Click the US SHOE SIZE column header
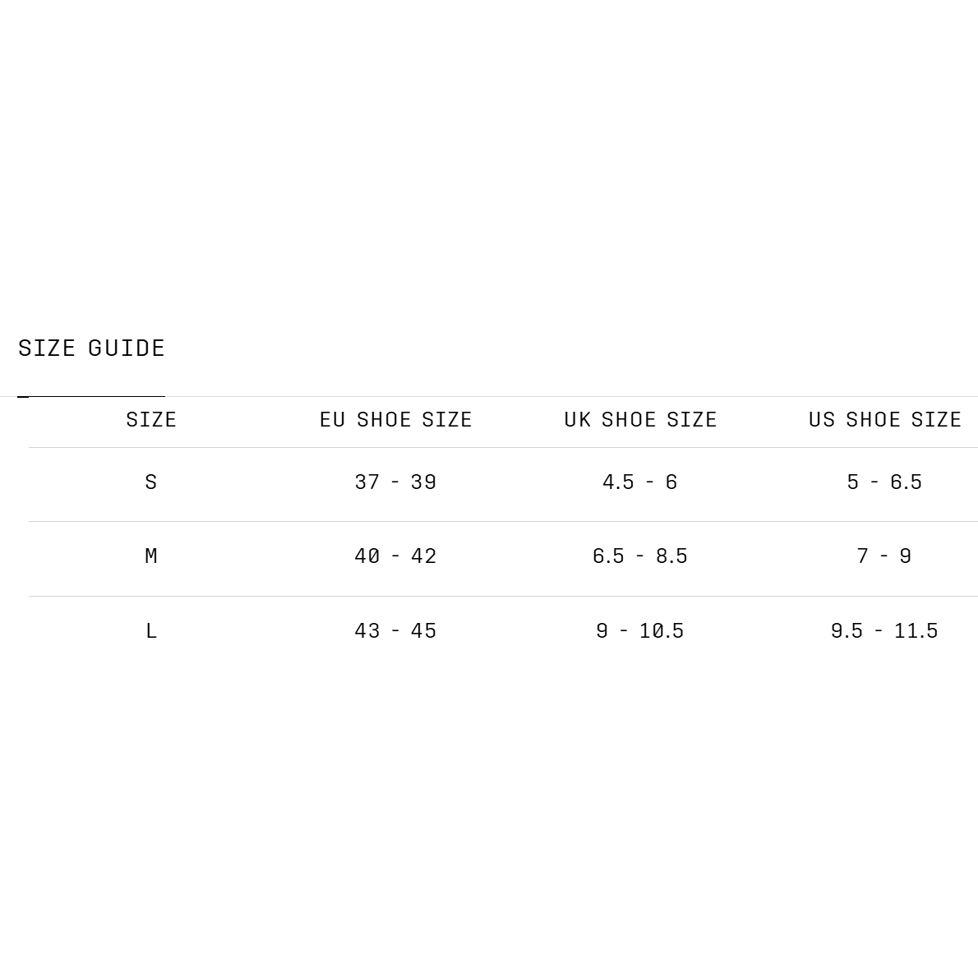Image resolution: width=978 pixels, height=978 pixels. click(885, 420)
